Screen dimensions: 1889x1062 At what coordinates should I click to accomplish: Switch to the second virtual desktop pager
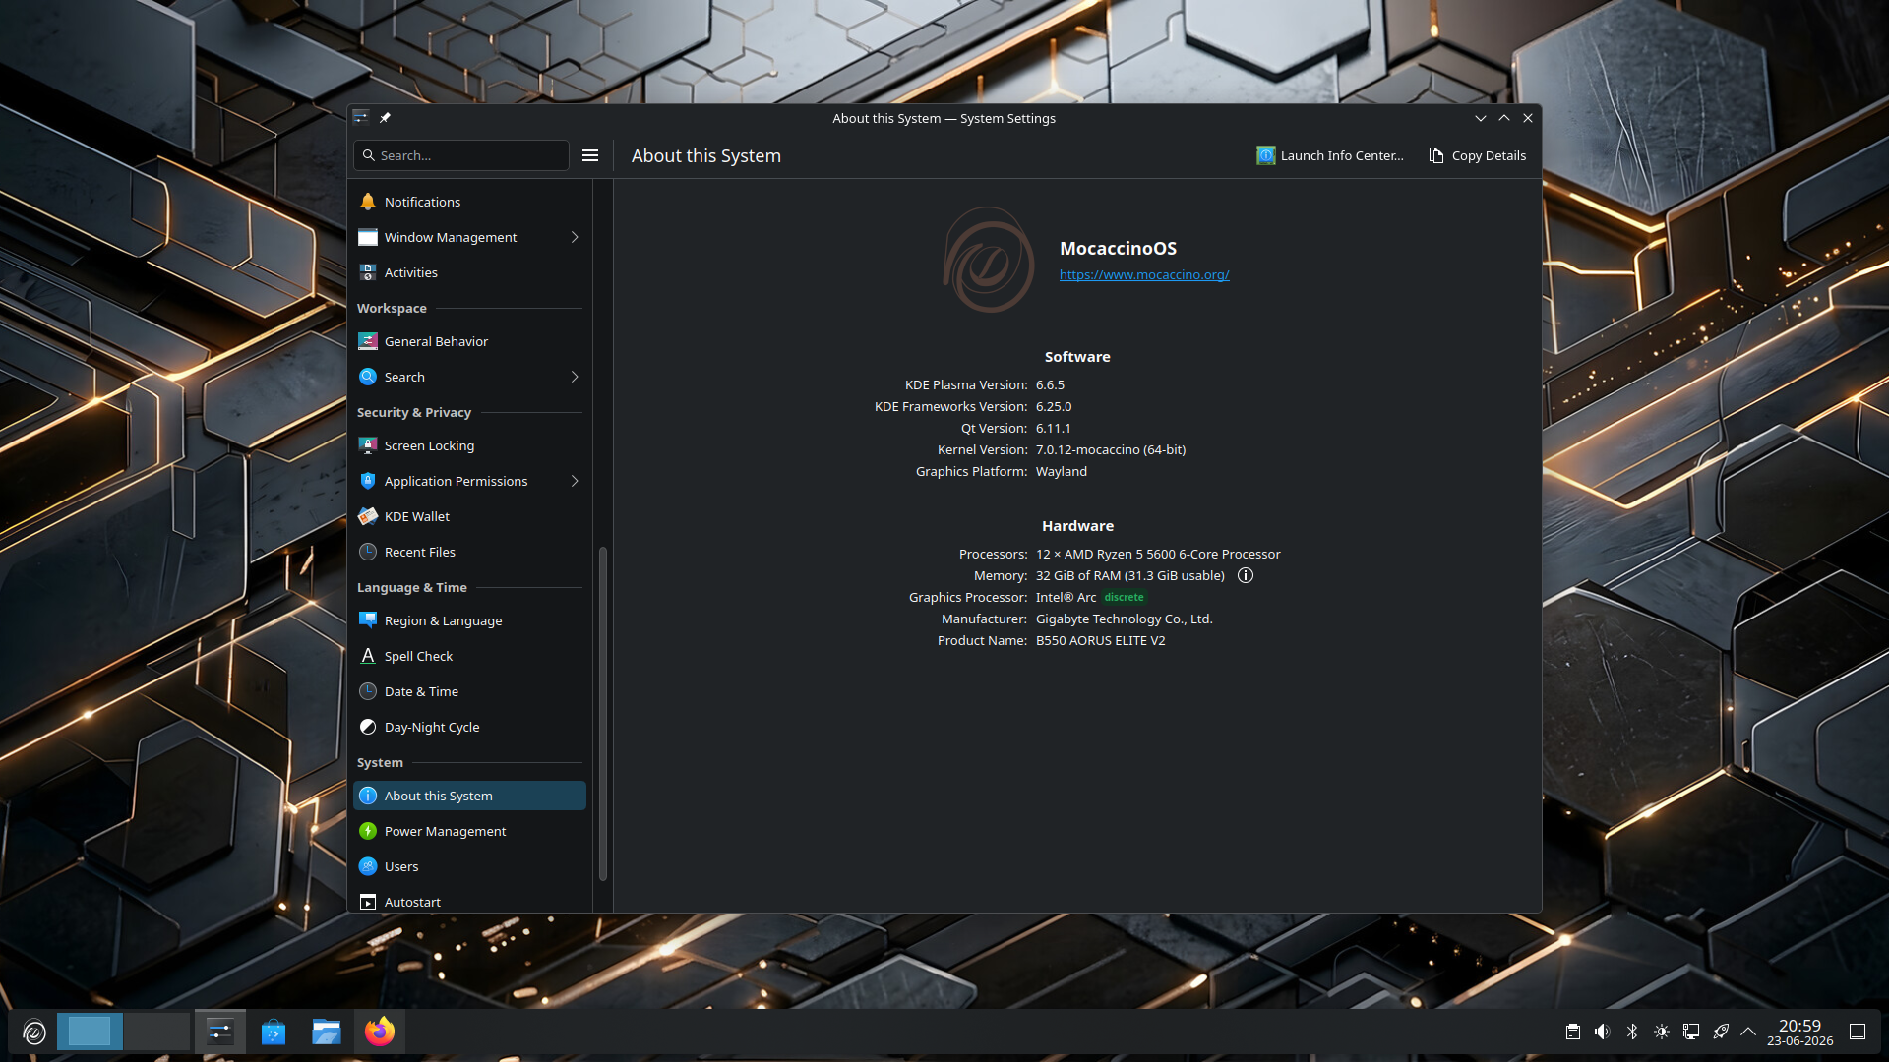[x=156, y=1032]
